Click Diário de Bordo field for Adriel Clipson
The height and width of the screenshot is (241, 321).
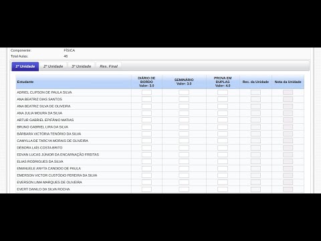146,92
